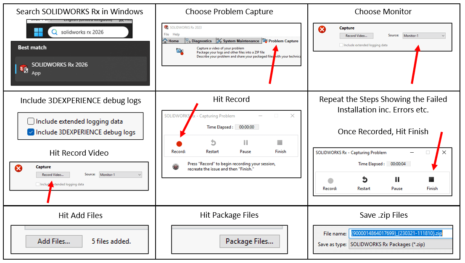Screen dimensions: 465x263
Task: Click Restart icon in dialog showing 00:00:04
Action: coord(364,180)
